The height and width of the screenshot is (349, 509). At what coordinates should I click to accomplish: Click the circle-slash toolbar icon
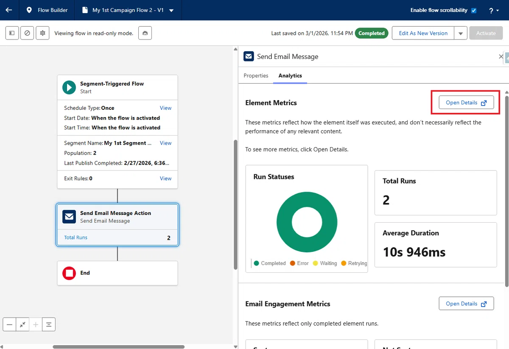pos(27,33)
